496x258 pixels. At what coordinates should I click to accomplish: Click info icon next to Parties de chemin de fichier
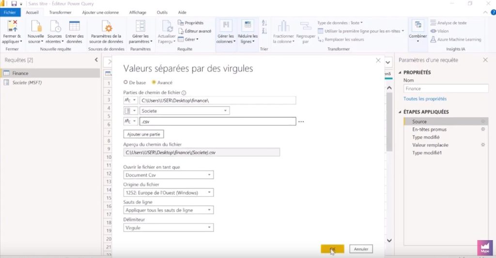click(x=184, y=92)
